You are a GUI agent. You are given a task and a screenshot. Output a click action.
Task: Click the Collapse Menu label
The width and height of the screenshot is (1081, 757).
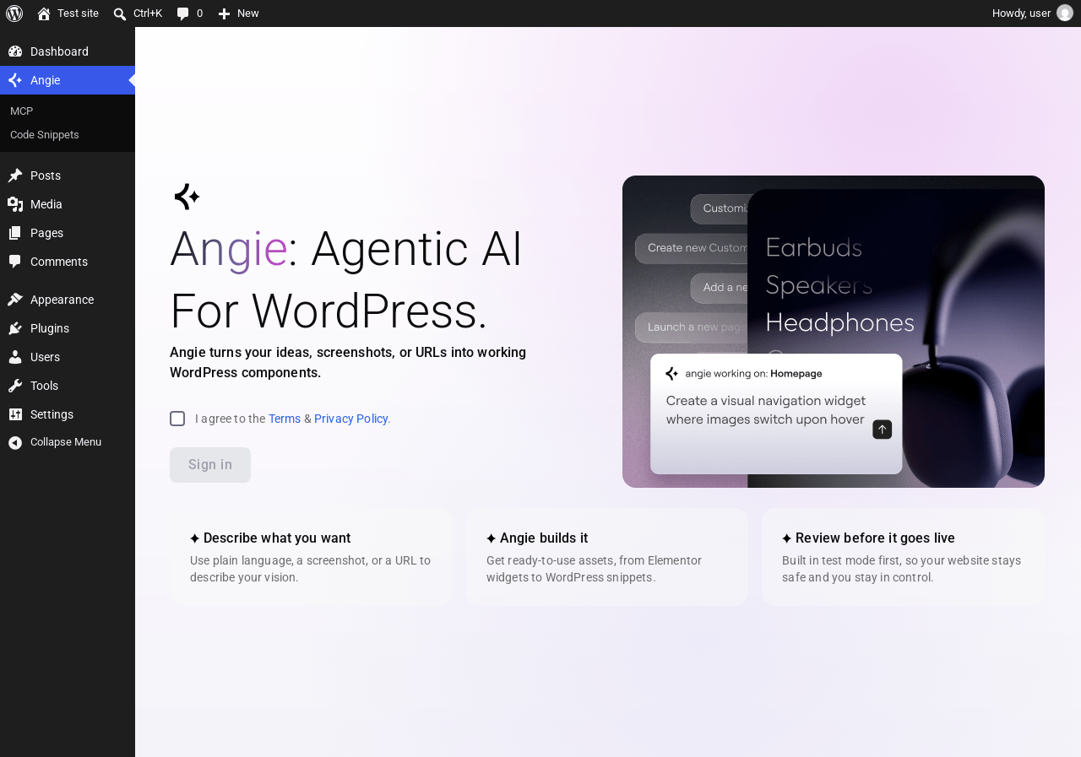click(66, 442)
